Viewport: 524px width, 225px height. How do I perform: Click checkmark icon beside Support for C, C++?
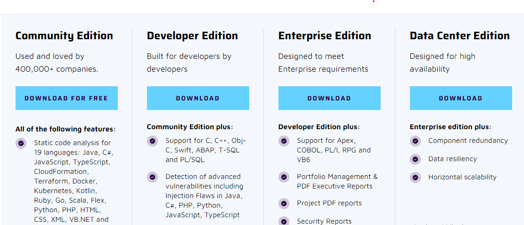(152, 141)
